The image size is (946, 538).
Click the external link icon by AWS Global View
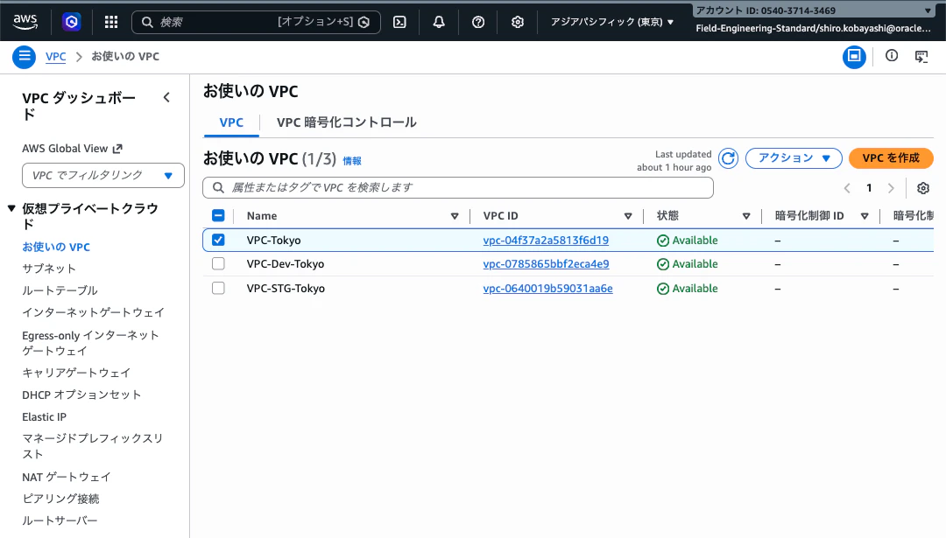(x=117, y=148)
